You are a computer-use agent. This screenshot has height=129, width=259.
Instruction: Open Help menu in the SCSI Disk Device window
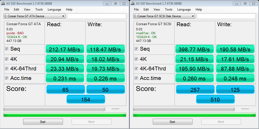click(199, 10)
